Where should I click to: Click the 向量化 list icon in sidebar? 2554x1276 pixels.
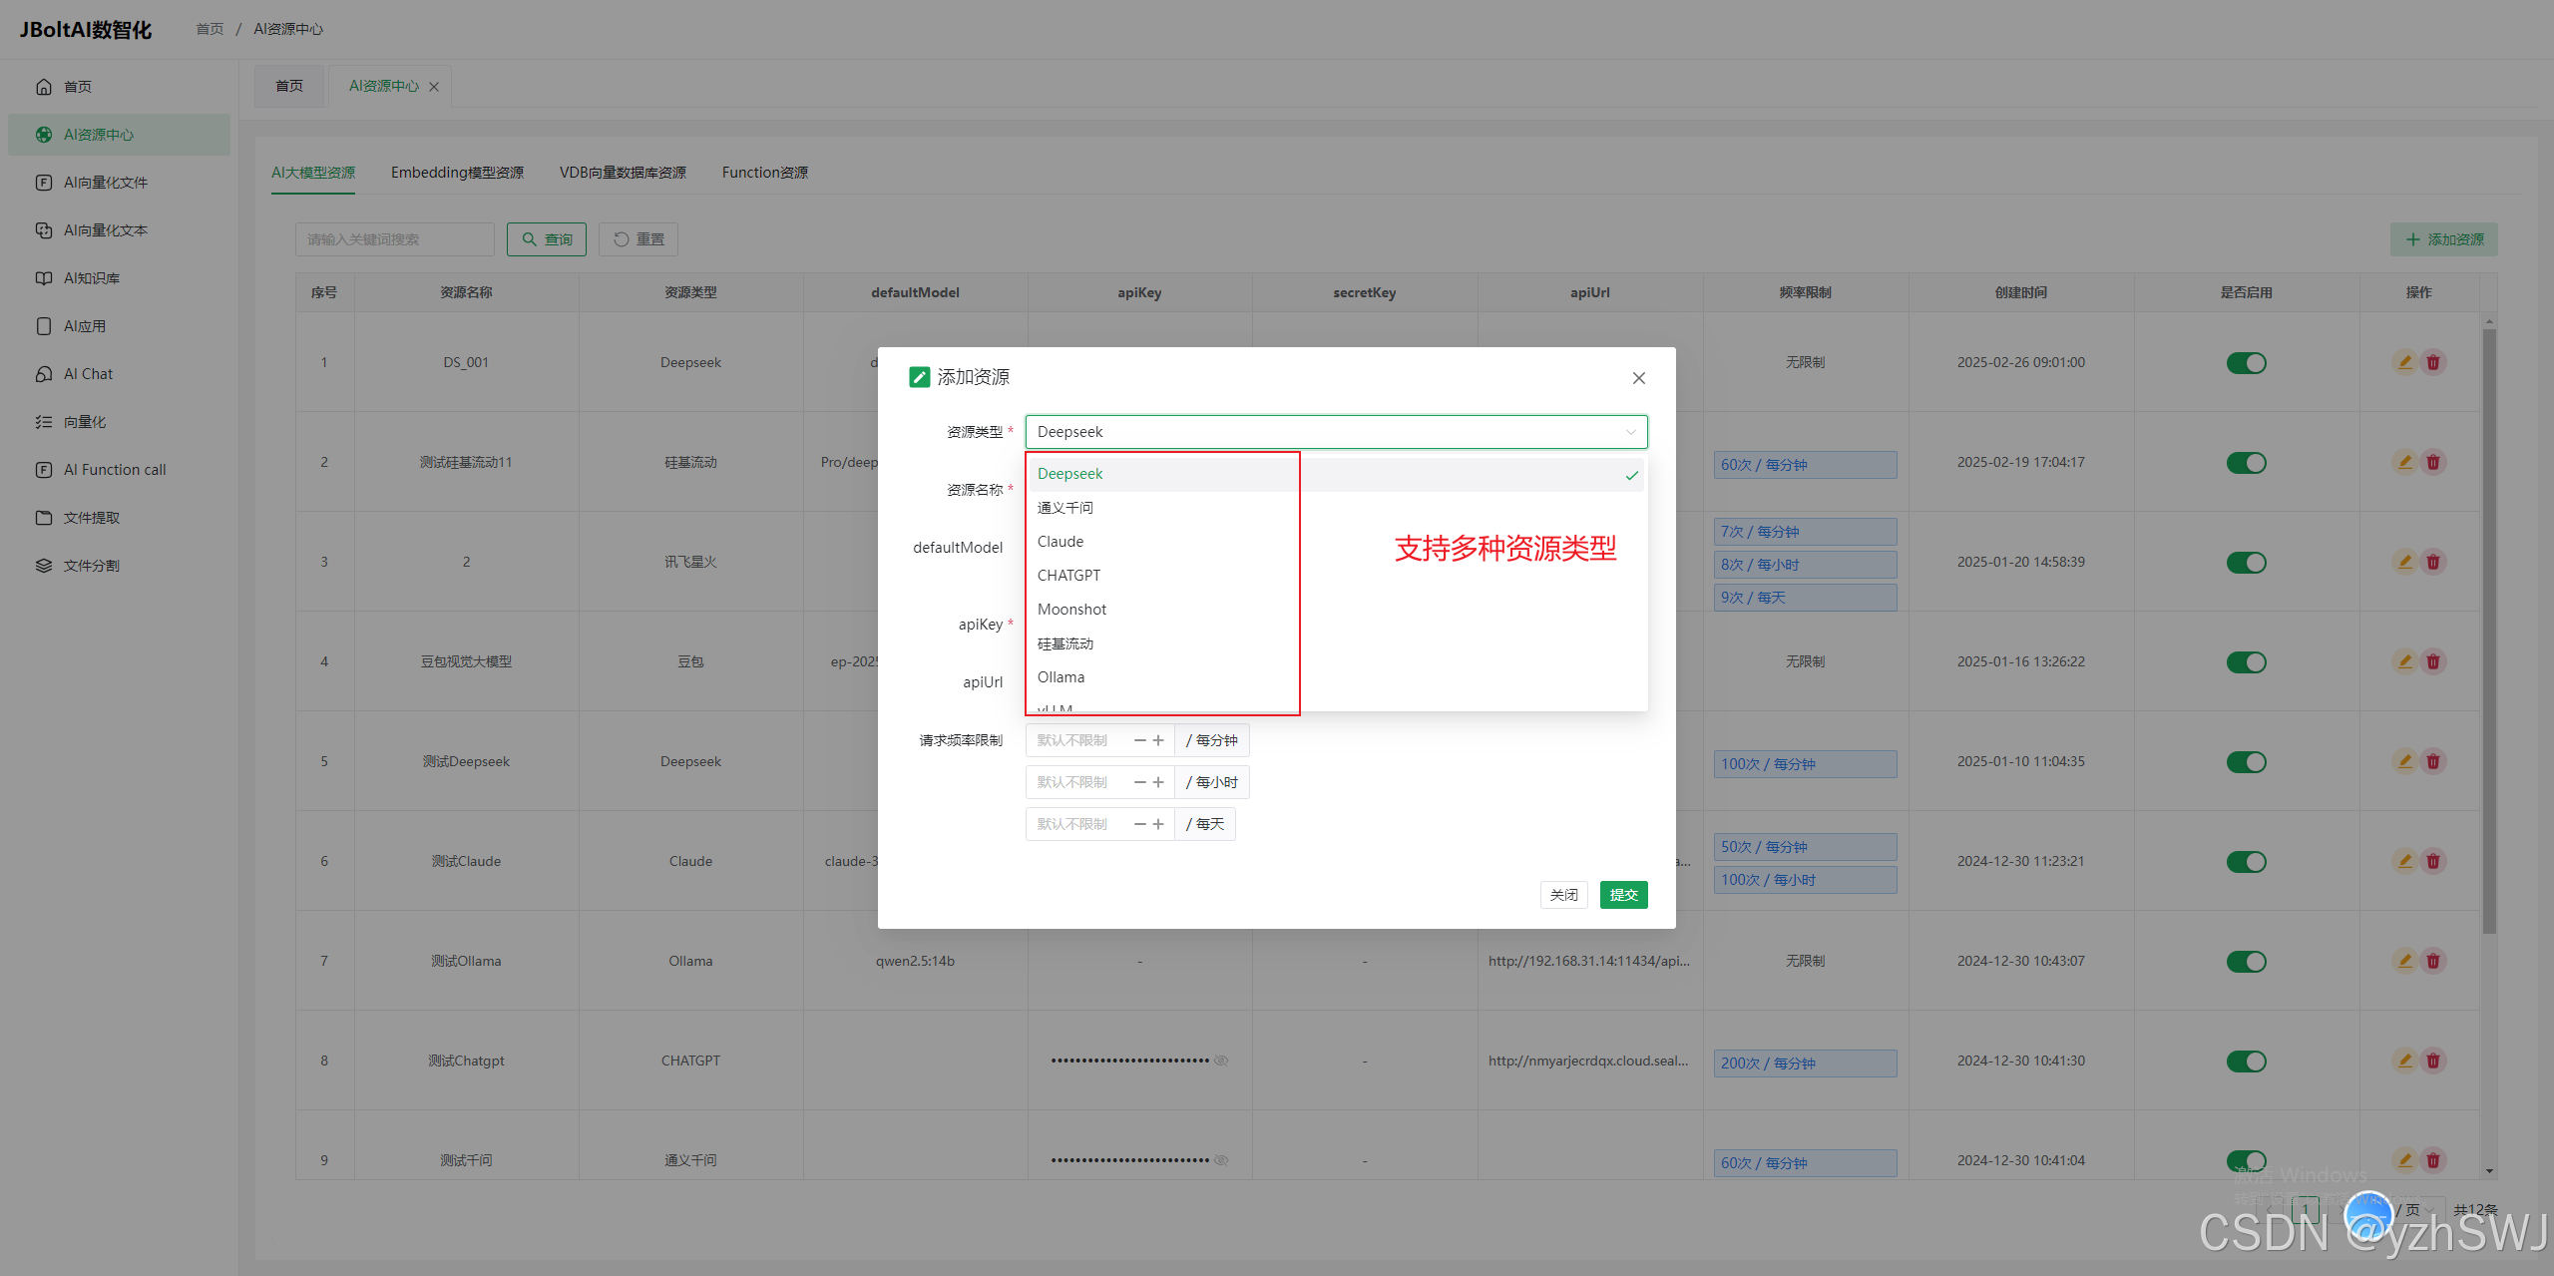coord(44,422)
